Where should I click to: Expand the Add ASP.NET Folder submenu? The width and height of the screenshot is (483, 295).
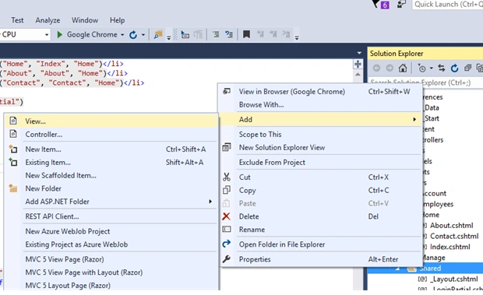(x=111, y=202)
